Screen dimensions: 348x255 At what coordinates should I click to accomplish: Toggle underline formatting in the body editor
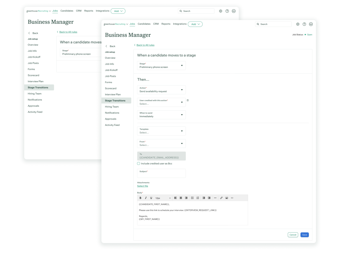(x=151, y=198)
